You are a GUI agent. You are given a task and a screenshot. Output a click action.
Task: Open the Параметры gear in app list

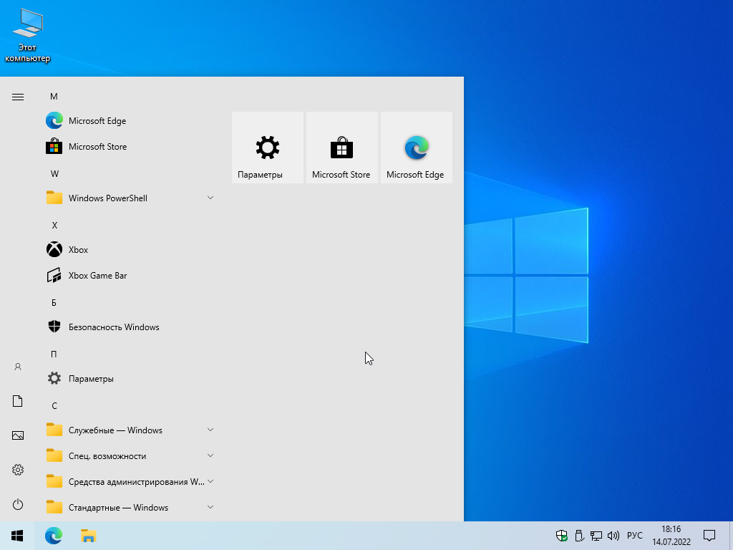click(x=54, y=378)
